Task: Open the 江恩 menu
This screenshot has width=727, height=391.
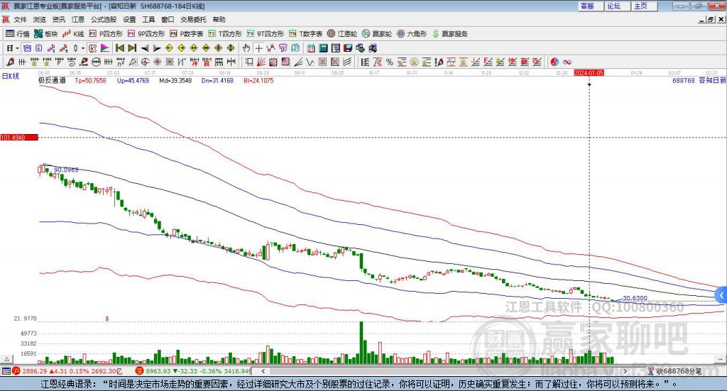Action: pos(77,19)
